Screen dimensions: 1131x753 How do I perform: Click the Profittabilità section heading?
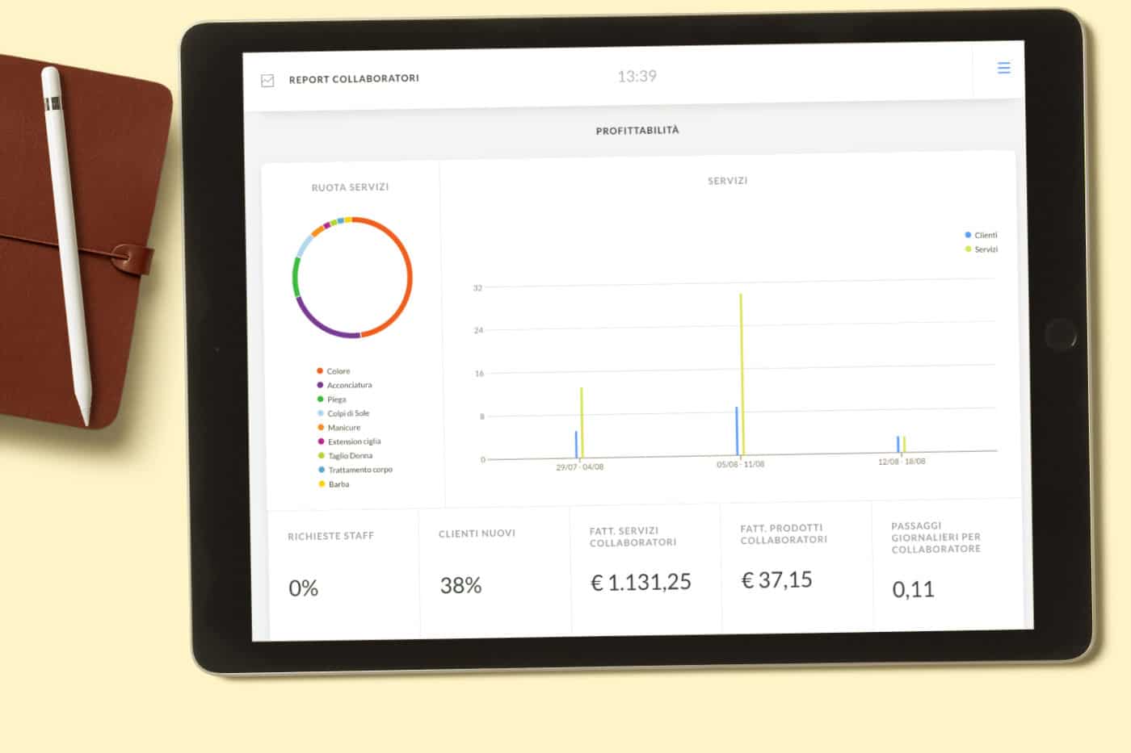[637, 131]
